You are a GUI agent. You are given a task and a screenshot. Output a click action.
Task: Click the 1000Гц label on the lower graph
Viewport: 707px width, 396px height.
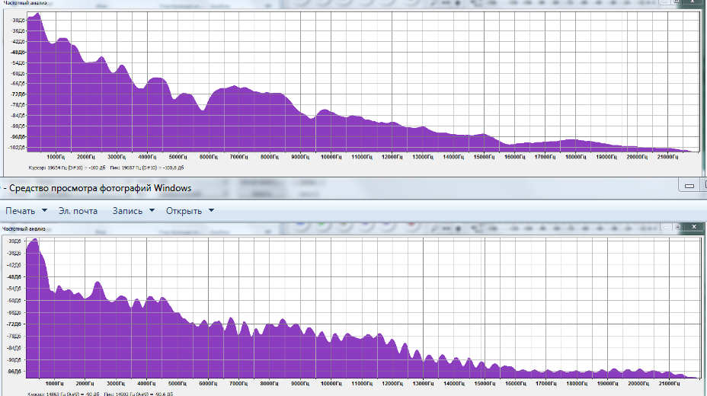(x=54, y=383)
